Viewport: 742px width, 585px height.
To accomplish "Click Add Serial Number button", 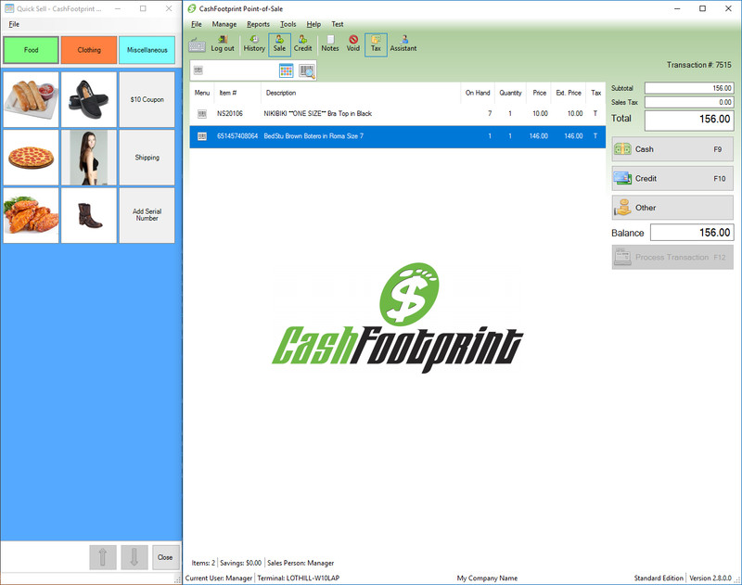I will click(147, 215).
